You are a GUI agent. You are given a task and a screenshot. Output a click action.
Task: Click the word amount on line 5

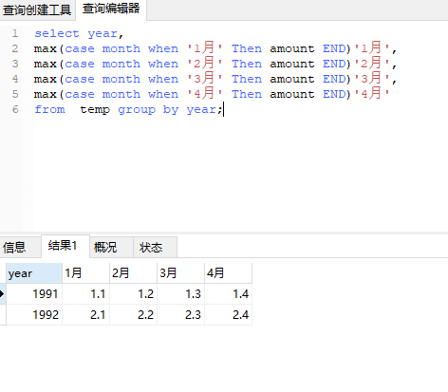(292, 94)
